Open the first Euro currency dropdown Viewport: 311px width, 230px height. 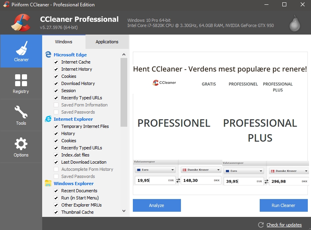[x=155, y=170]
